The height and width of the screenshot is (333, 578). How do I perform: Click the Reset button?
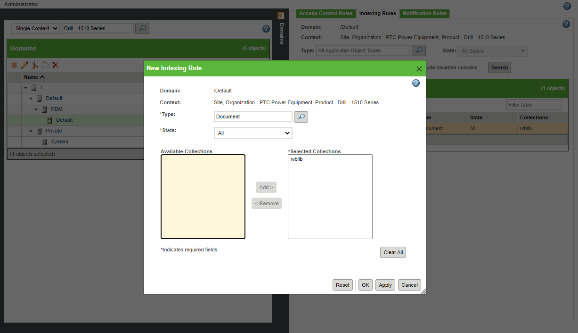(x=342, y=285)
